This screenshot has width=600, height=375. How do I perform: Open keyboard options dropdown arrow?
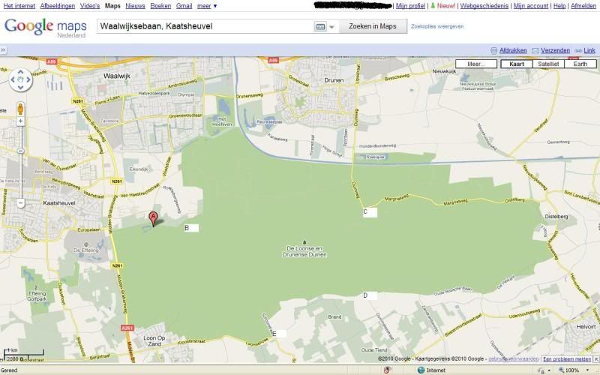331,27
